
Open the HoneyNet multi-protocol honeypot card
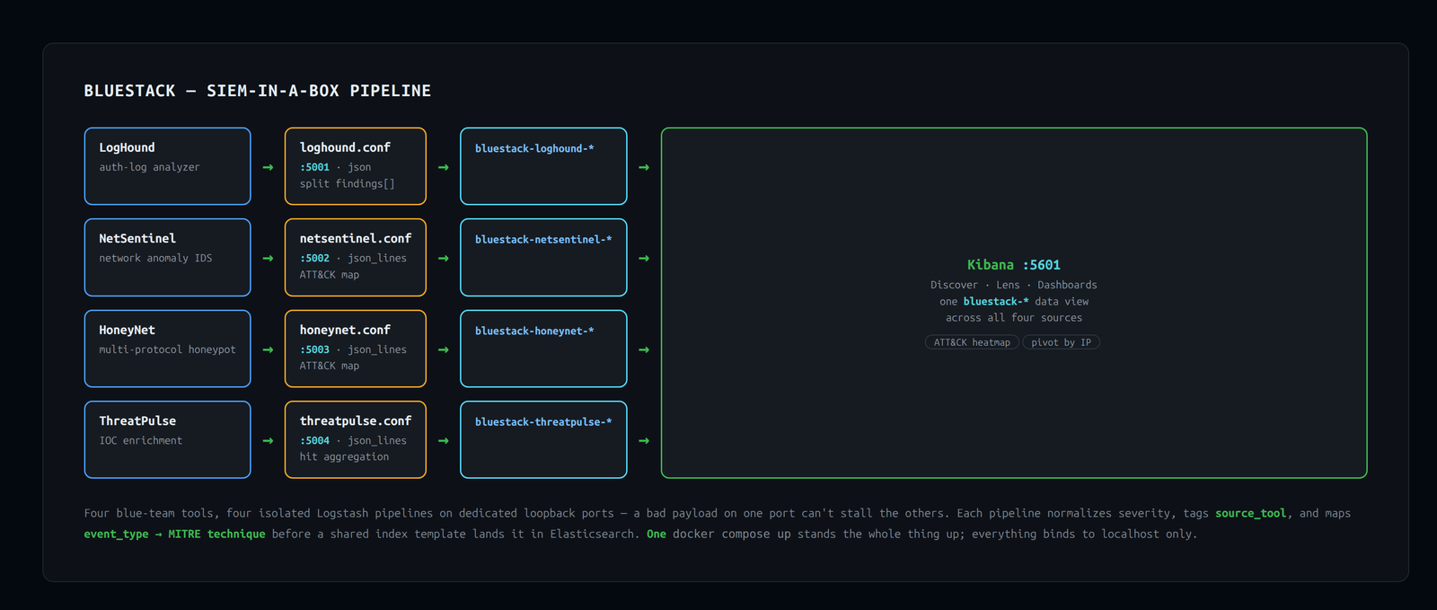coord(167,349)
